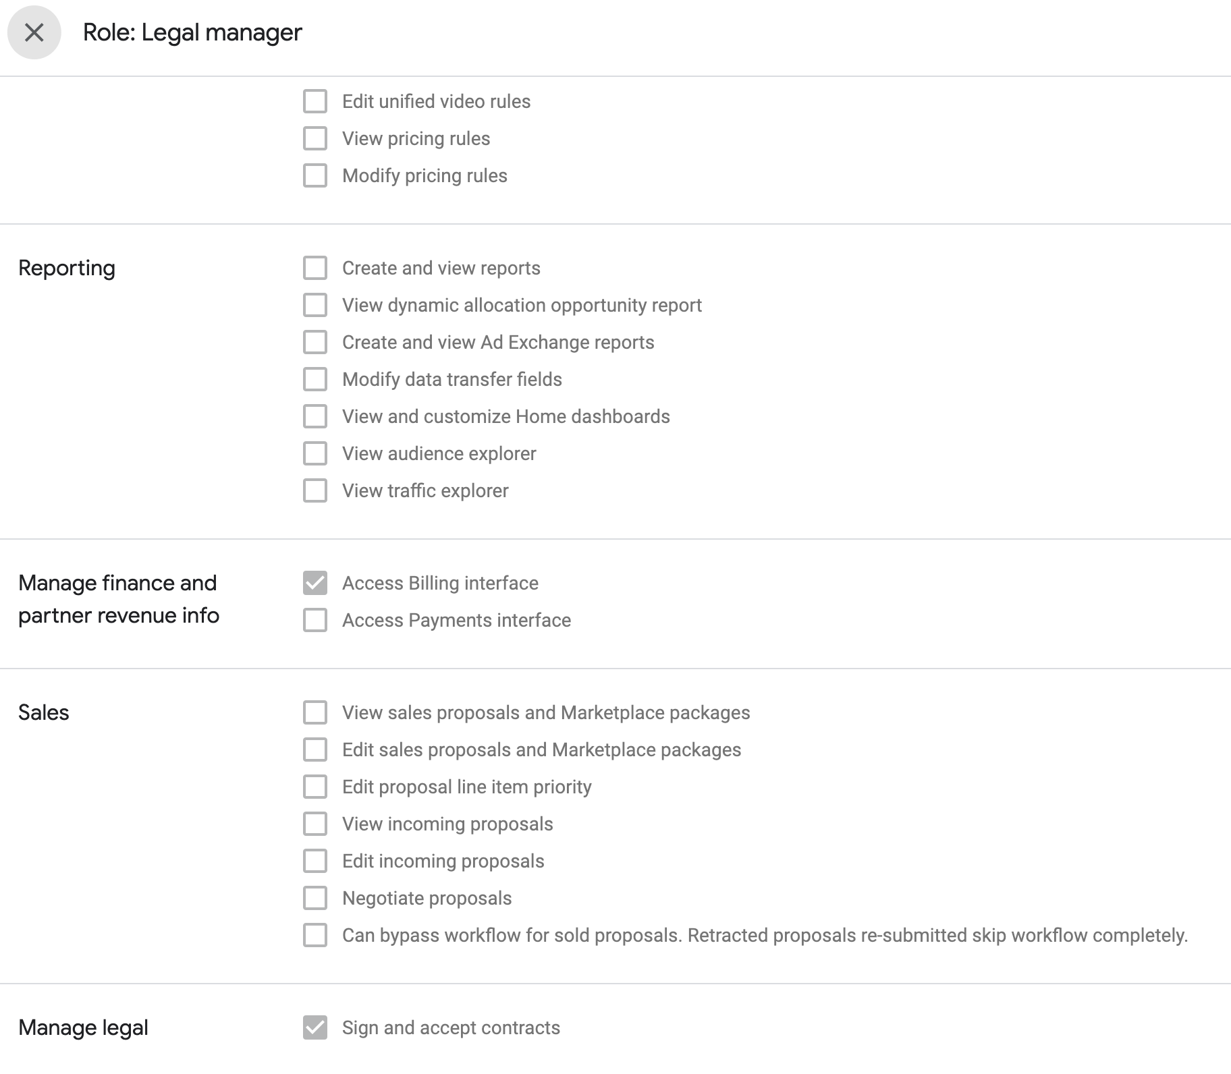This screenshot has height=1074, width=1231.
Task: Check the View pricing rules option
Action: tap(315, 138)
